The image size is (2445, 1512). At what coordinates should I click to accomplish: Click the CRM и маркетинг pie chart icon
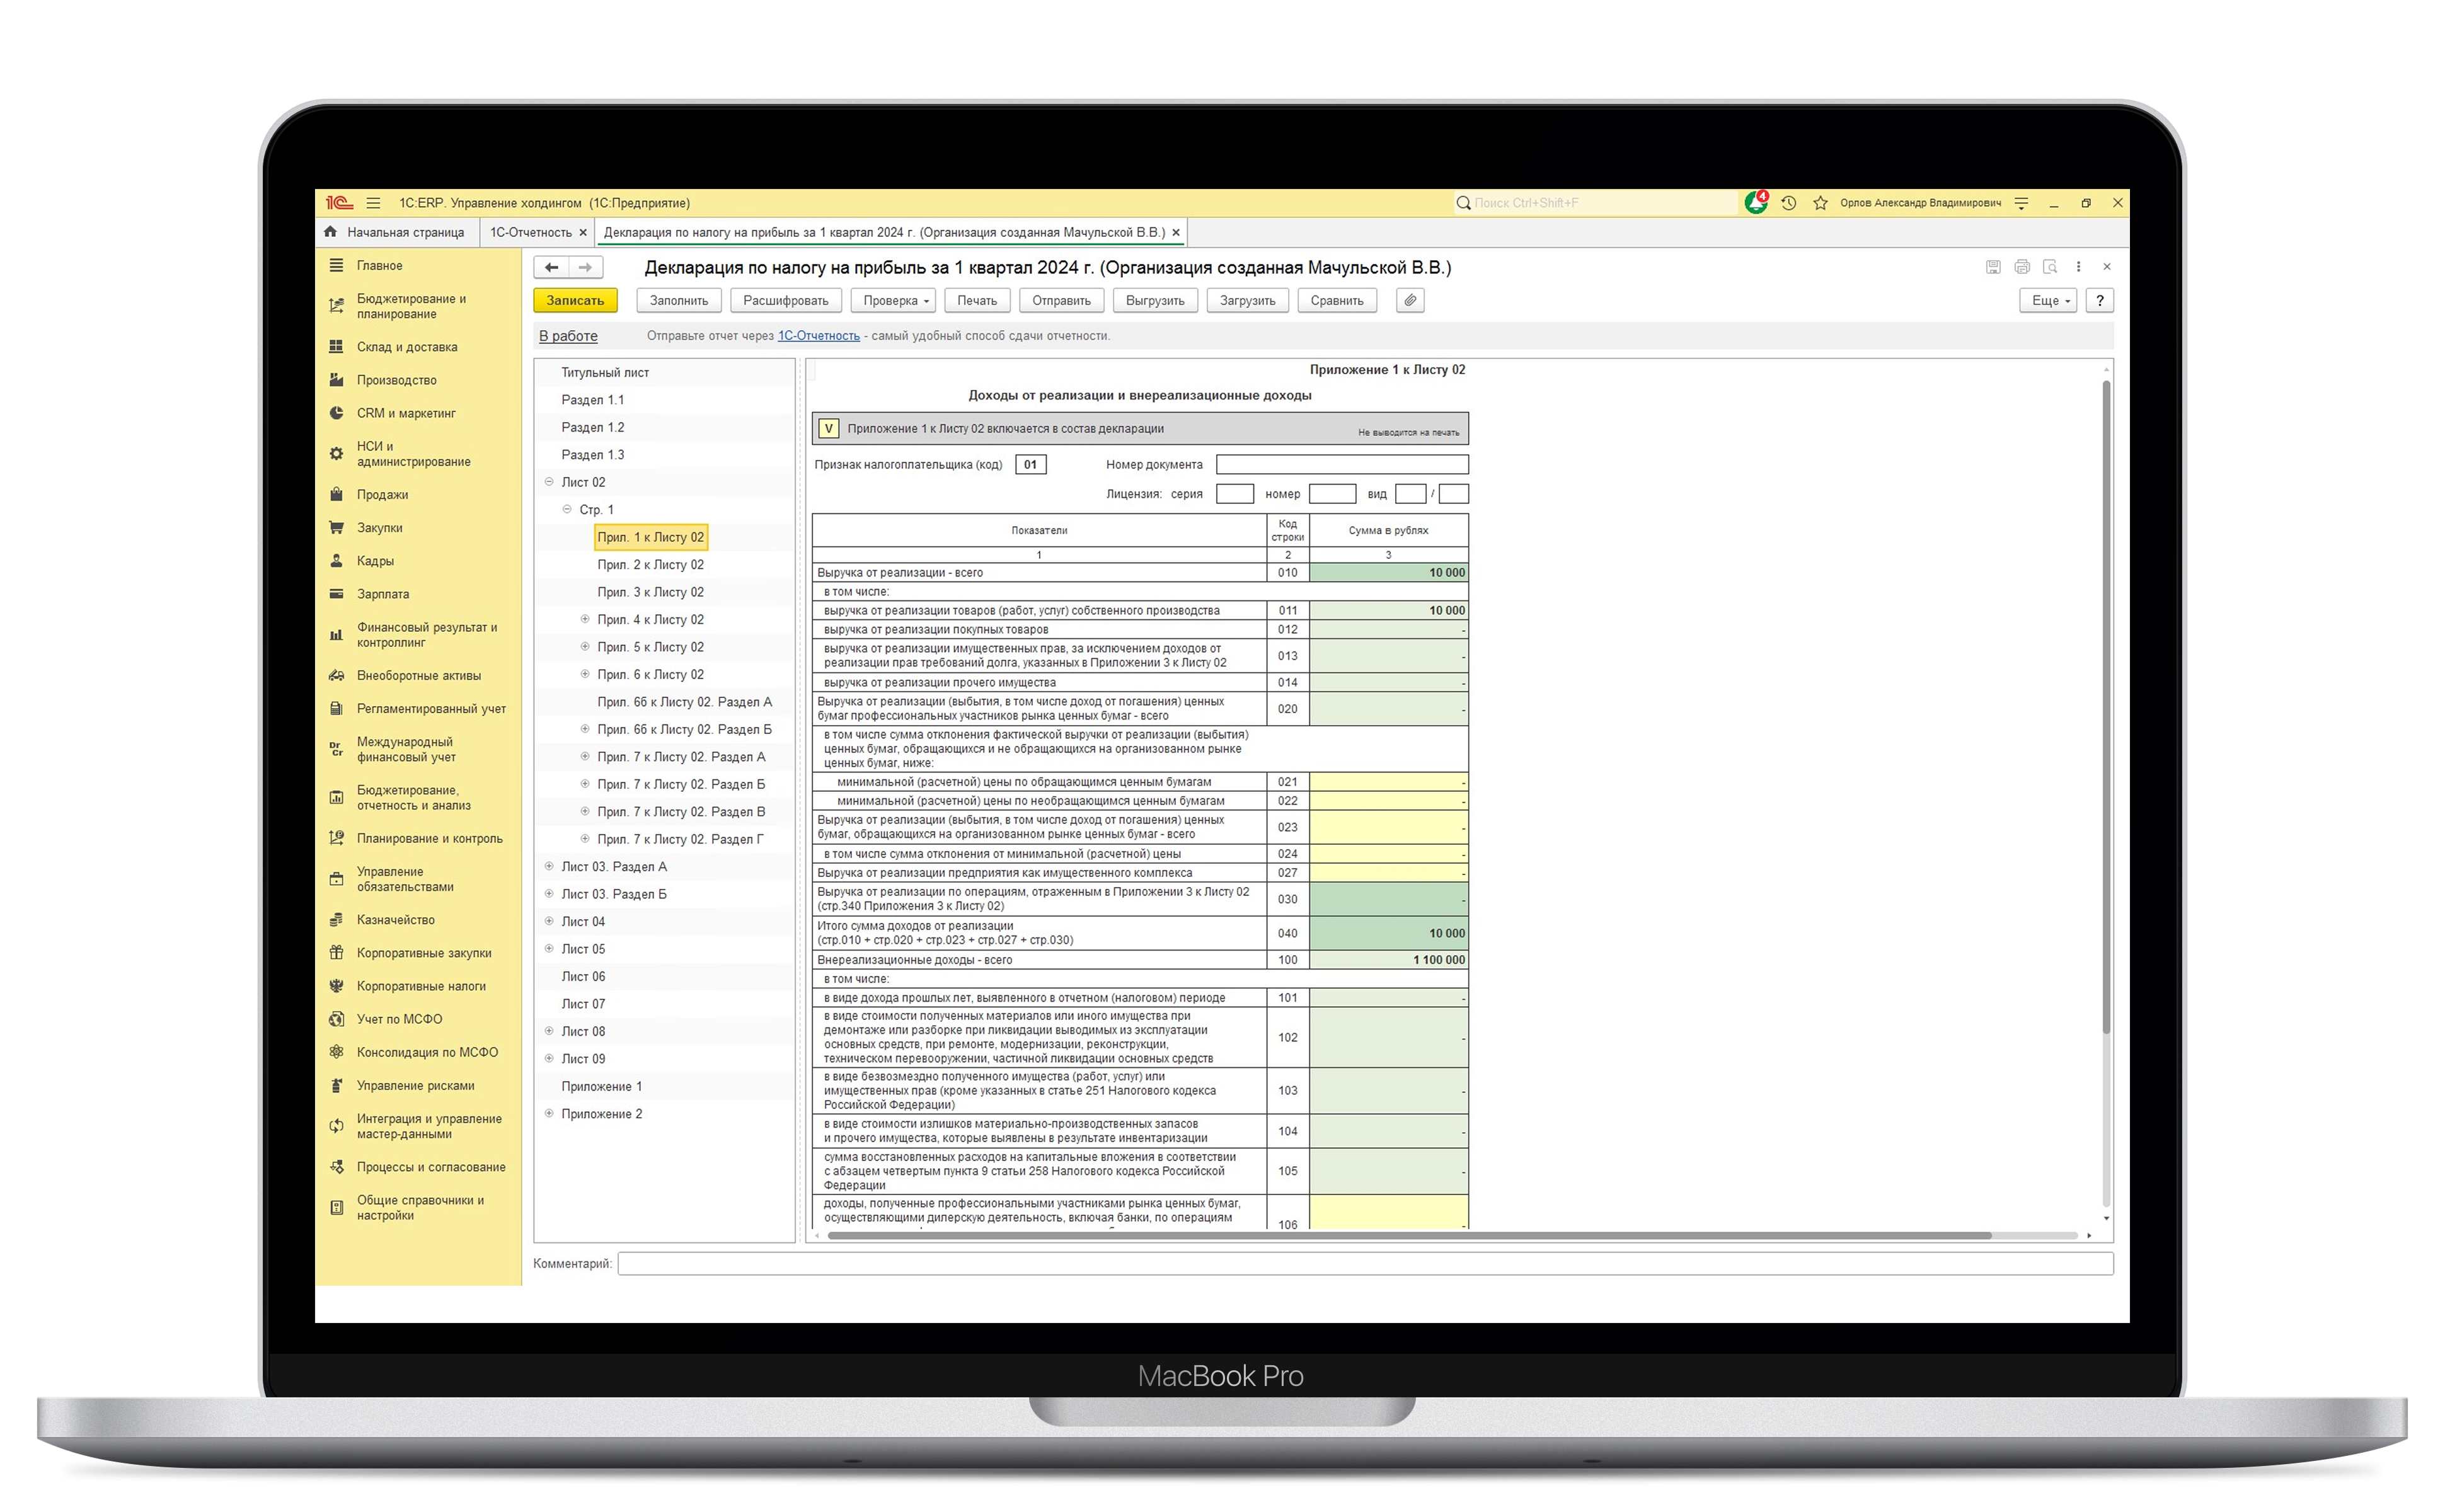click(336, 413)
